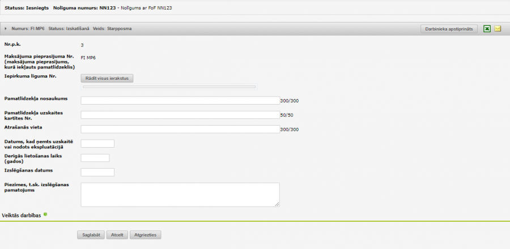Click the yellow envelope mail icon
The width and height of the screenshot is (510, 249).
point(498,29)
